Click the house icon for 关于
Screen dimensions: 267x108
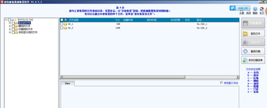point(262,9)
